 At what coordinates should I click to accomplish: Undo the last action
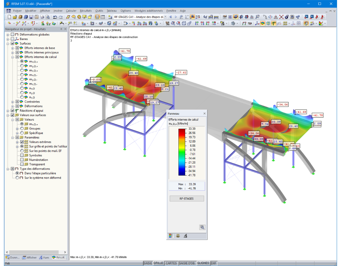click(55, 17)
